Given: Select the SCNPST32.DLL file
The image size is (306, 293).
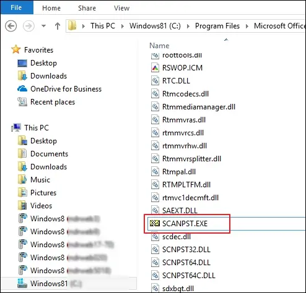Looking at the screenshot, I should [186, 250].
